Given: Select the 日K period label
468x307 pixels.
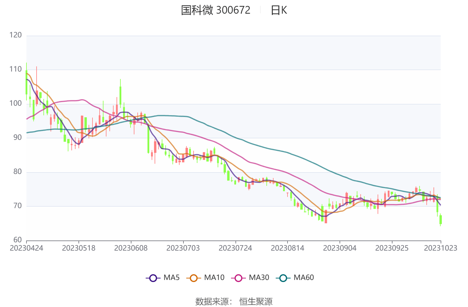Looking at the screenshot, I should [x=279, y=10].
